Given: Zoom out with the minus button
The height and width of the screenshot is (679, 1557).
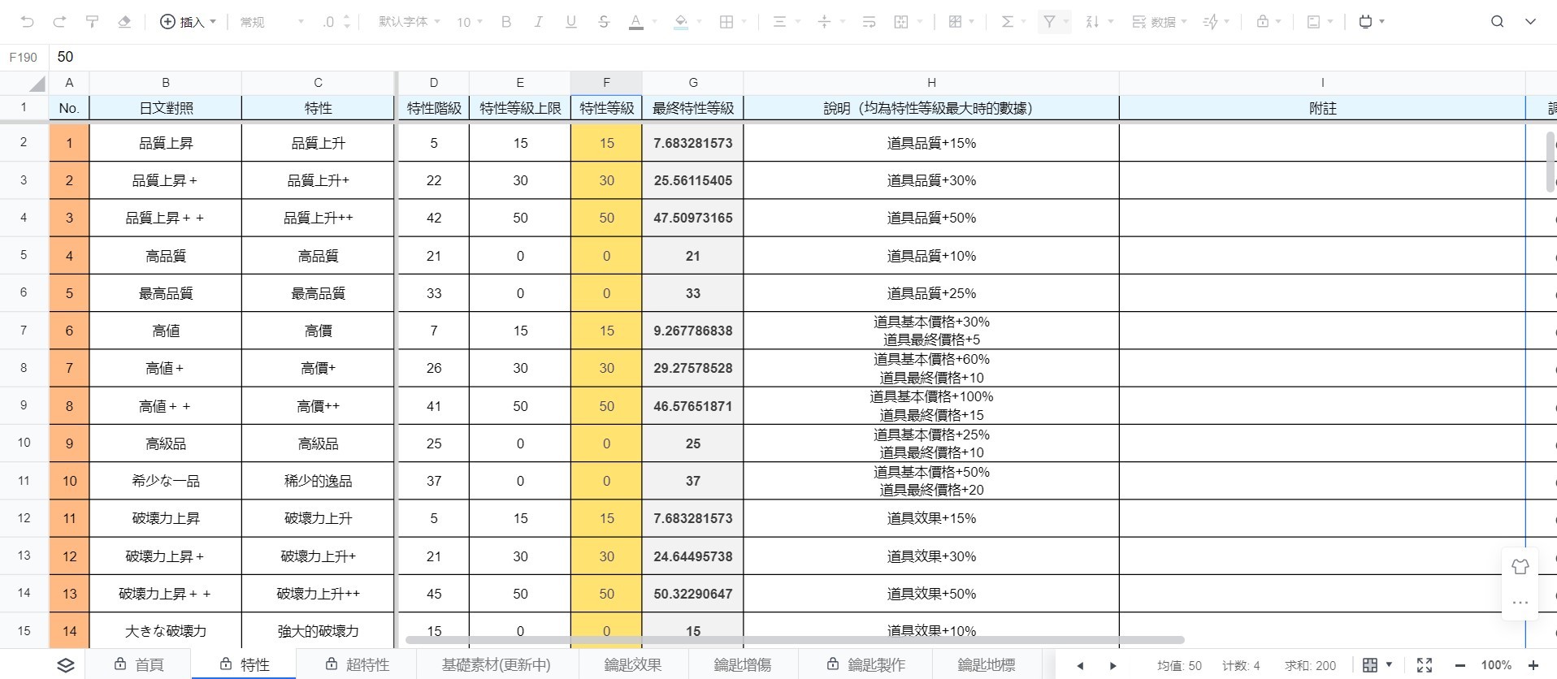Looking at the screenshot, I should [1460, 665].
